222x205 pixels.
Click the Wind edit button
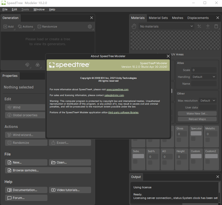coord(25,107)
